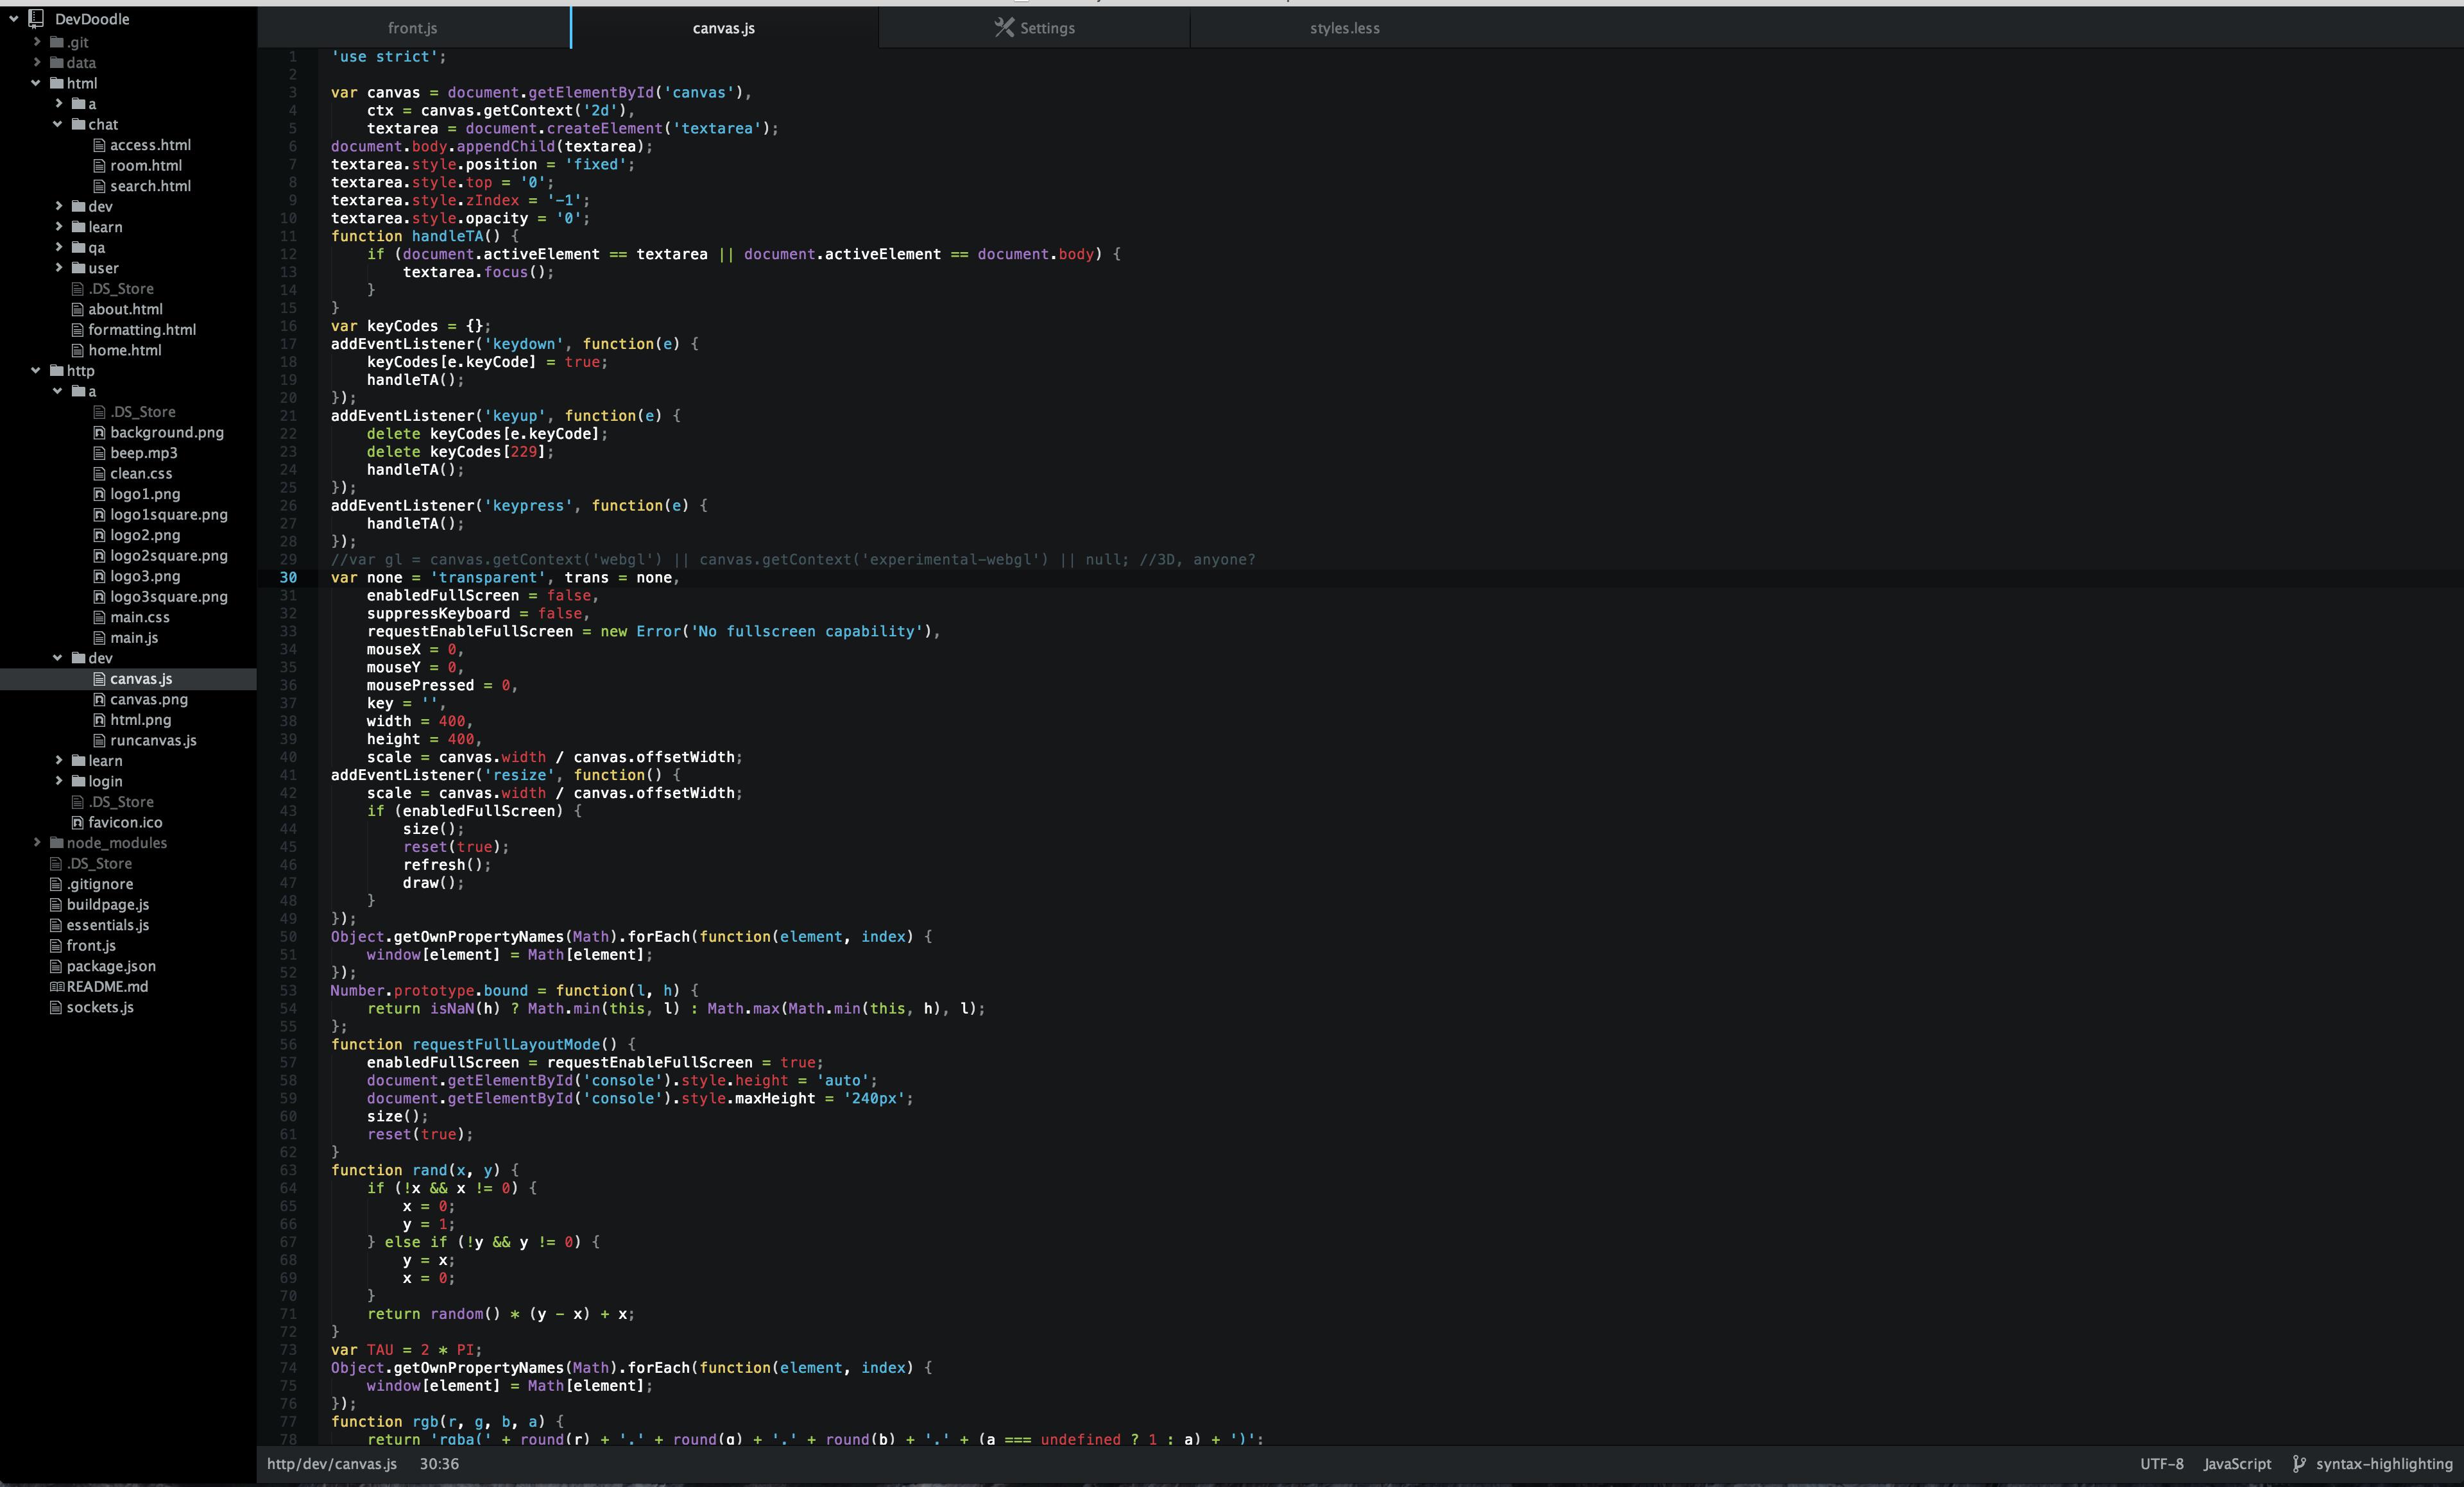
Task: Click the image icon beside logo3square.png
Action: pyautogui.click(x=99, y=597)
